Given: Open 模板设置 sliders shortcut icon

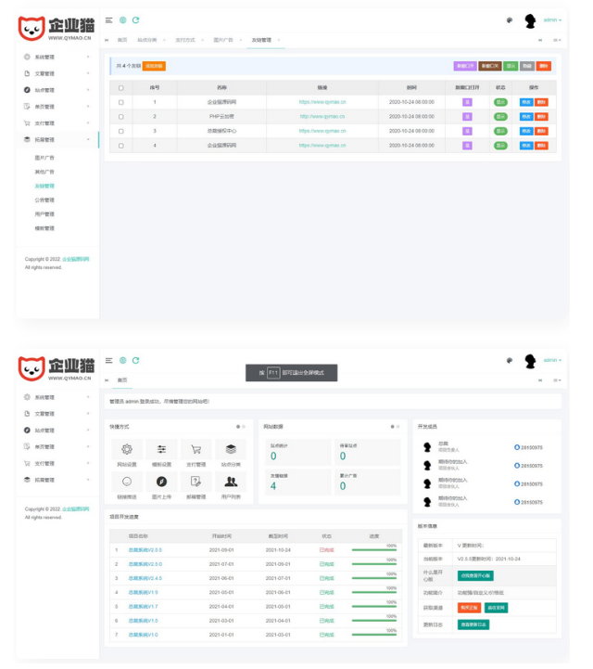Looking at the screenshot, I should (x=161, y=450).
